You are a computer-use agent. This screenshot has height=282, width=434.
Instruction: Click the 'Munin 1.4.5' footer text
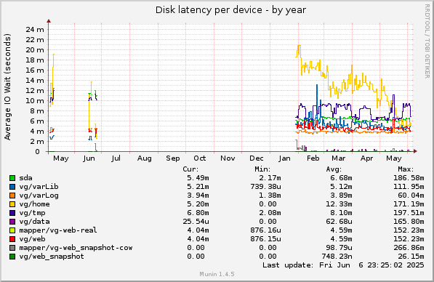[x=217, y=274]
